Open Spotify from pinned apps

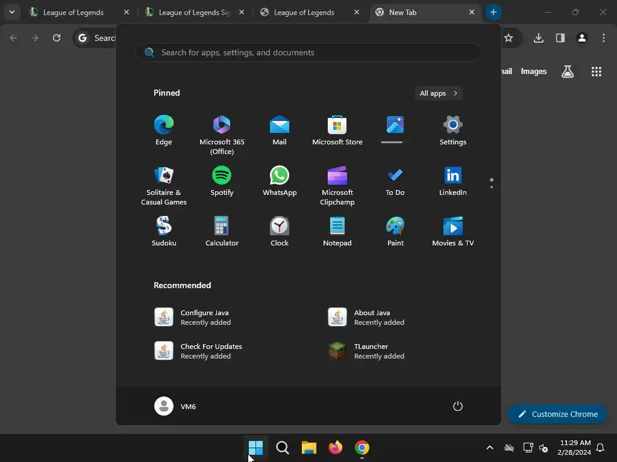click(222, 182)
